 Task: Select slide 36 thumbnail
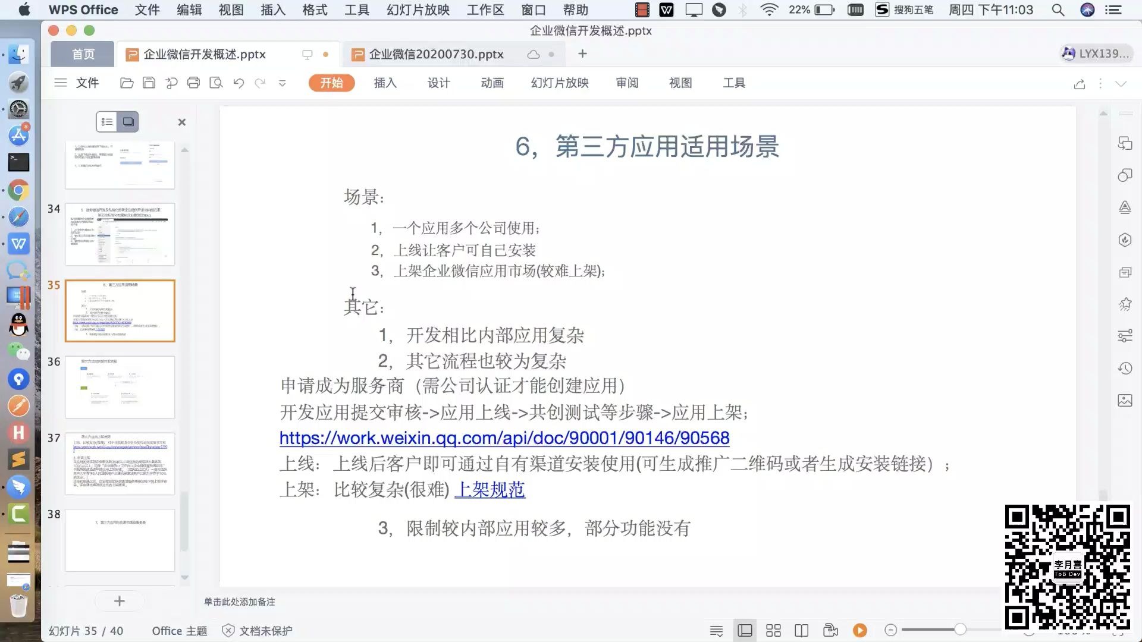pos(120,387)
